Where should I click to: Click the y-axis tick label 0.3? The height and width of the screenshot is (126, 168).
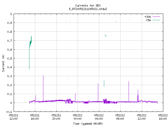tap(9, 76)
